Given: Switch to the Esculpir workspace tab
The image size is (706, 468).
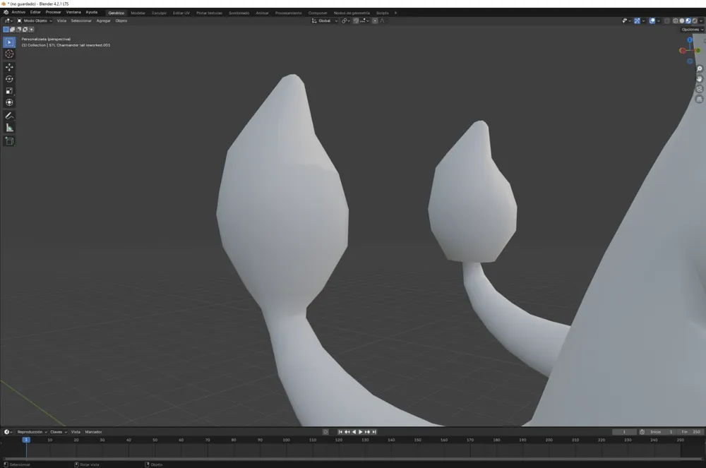Looking at the screenshot, I should (x=160, y=13).
